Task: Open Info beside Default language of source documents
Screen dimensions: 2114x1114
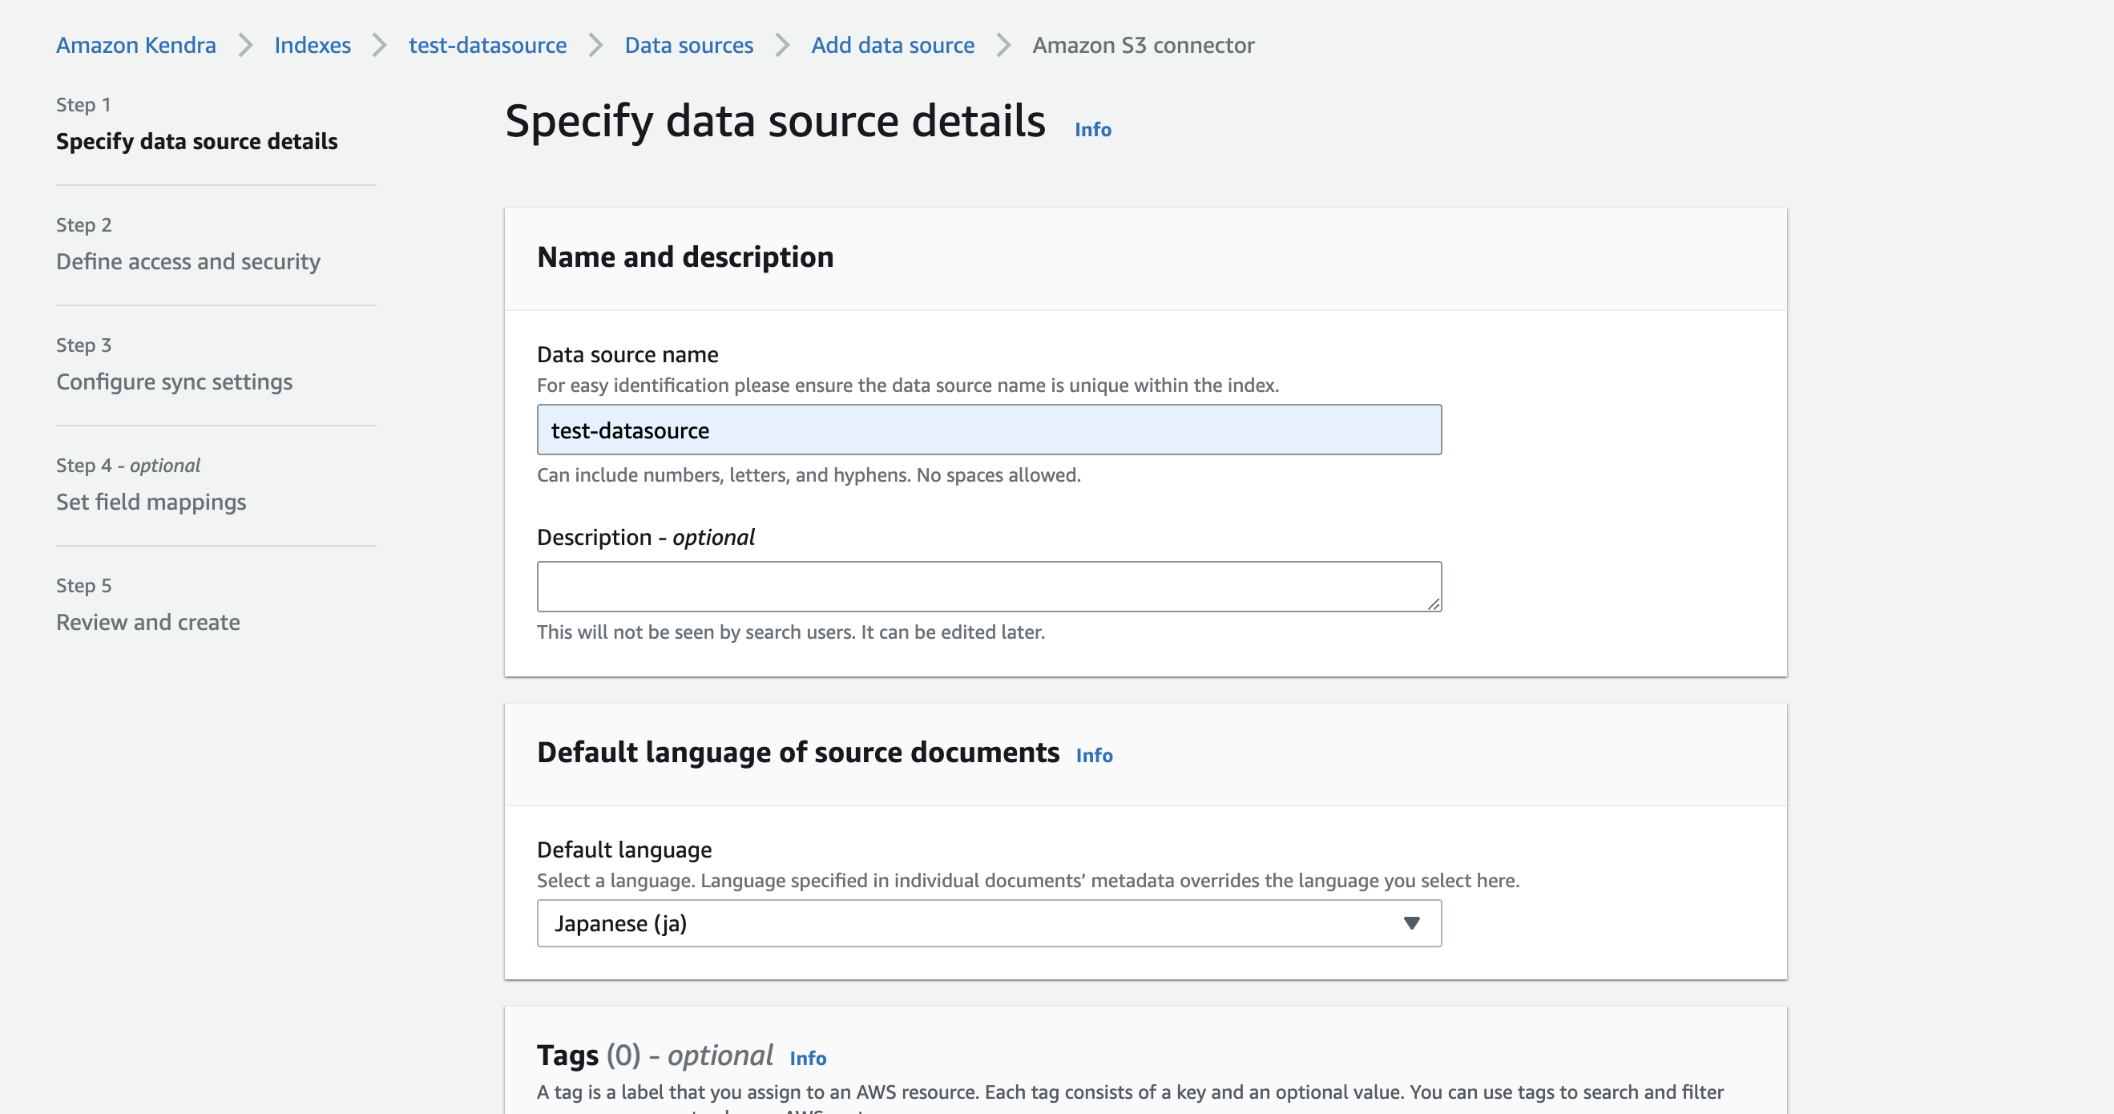Action: [x=1094, y=755]
